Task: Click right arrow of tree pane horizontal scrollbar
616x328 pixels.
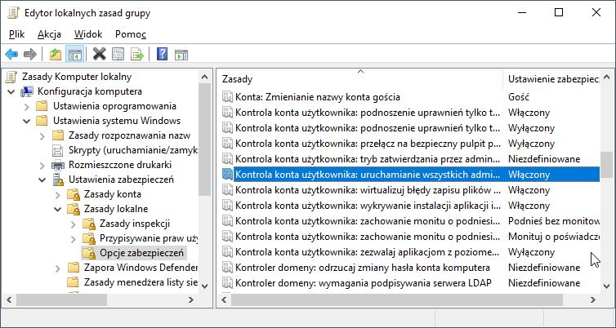Action: pos(191,300)
